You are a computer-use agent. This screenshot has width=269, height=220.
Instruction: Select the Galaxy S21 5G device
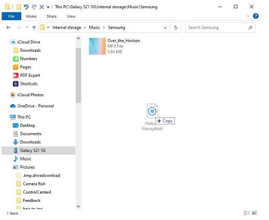tap(33, 151)
